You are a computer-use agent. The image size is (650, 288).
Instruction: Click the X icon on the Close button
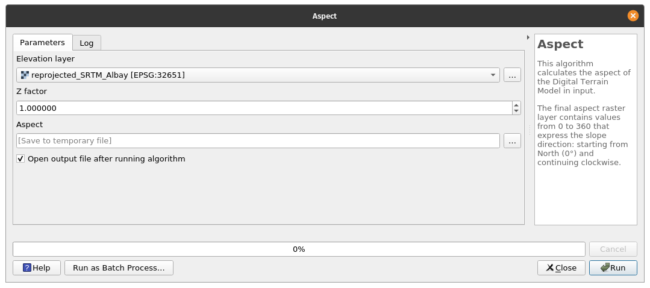(549, 268)
